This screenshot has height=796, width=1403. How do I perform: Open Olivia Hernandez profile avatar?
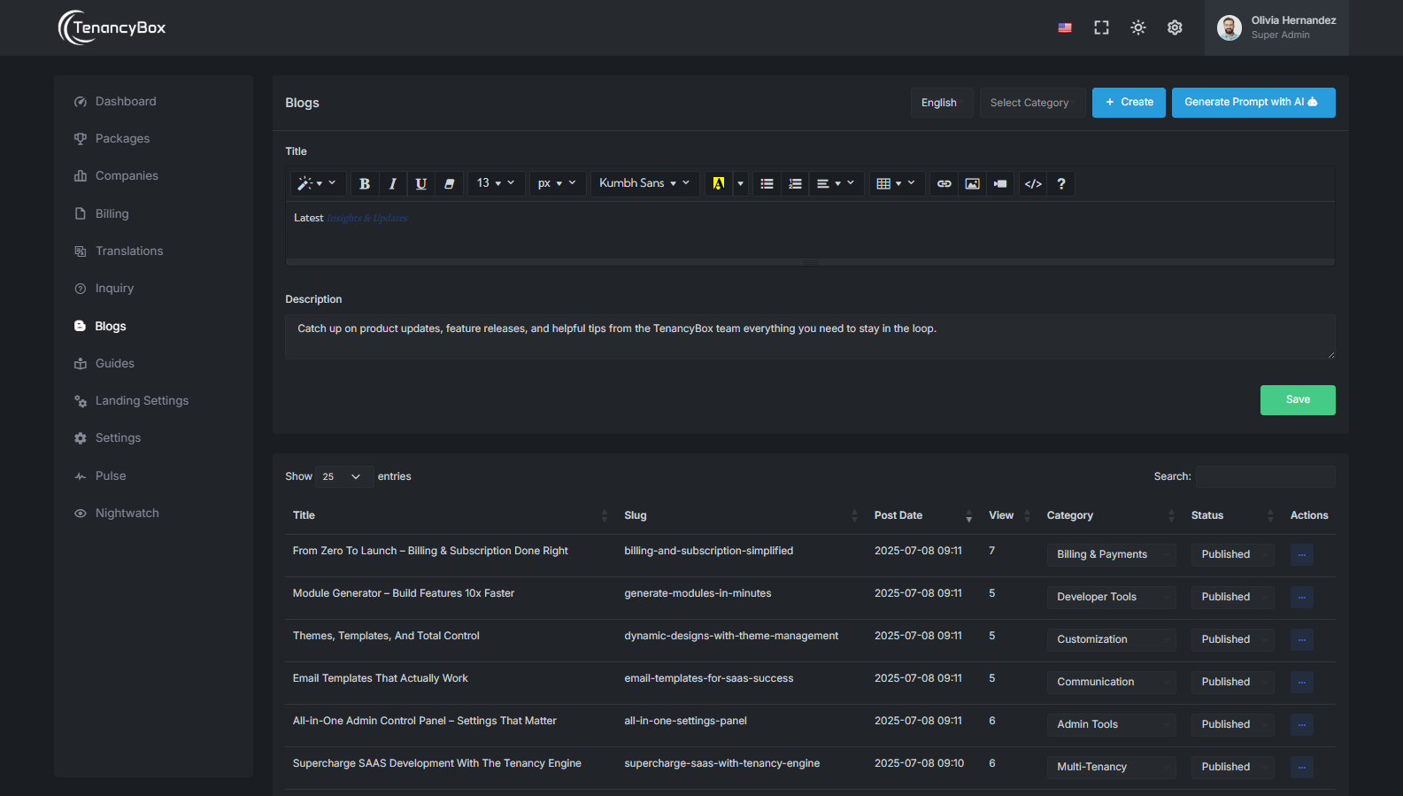[1230, 27]
